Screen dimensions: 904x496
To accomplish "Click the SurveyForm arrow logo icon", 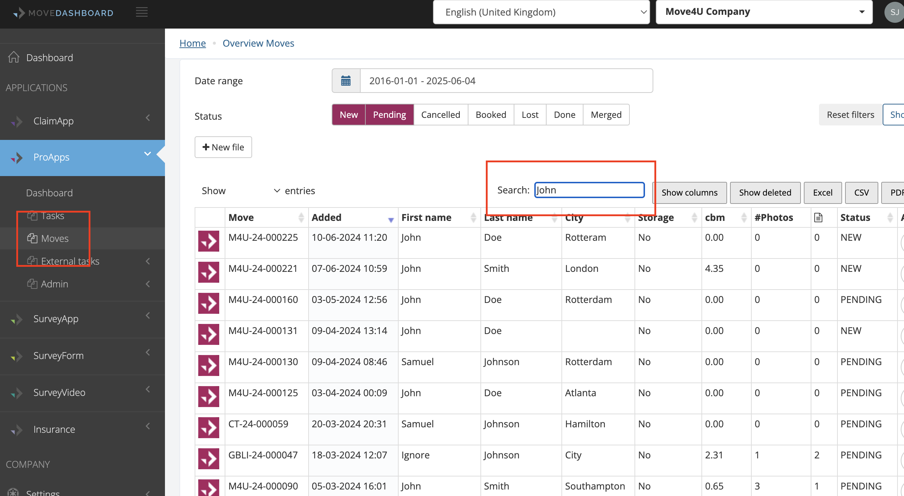I will (17, 356).
